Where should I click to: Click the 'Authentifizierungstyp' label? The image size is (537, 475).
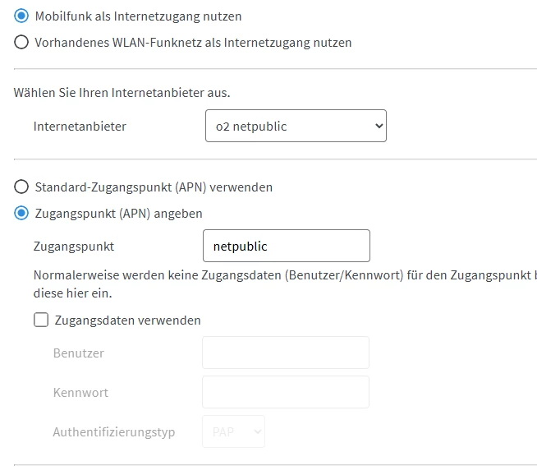pyautogui.click(x=113, y=431)
